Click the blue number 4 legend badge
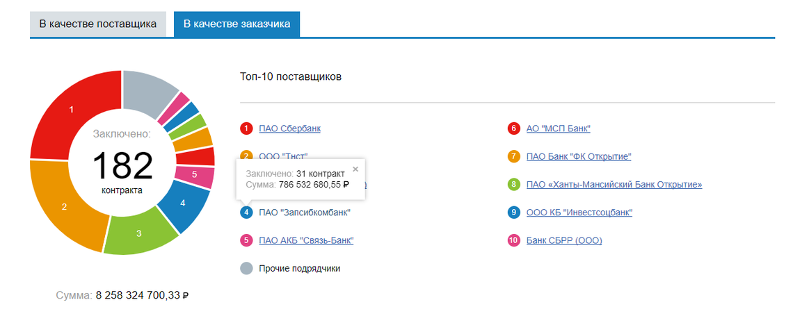 coord(246,213)
